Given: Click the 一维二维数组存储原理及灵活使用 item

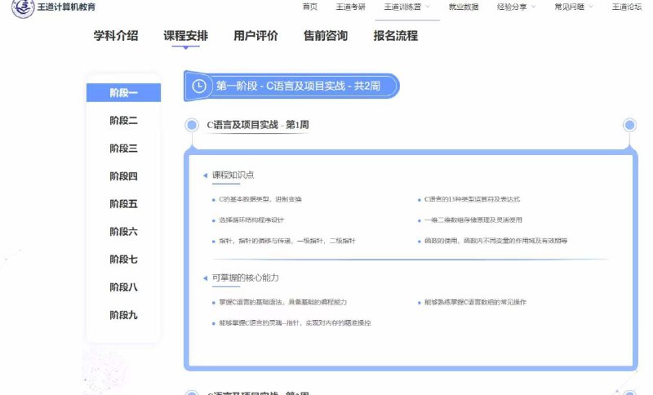Looking at the screenshot, I should pyautogui.click(x=473, y=220).
